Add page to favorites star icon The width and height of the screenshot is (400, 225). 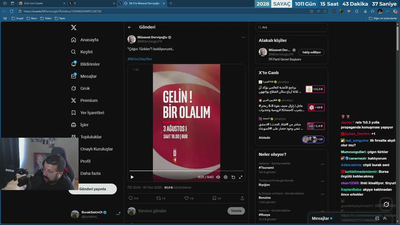(325, 11)
